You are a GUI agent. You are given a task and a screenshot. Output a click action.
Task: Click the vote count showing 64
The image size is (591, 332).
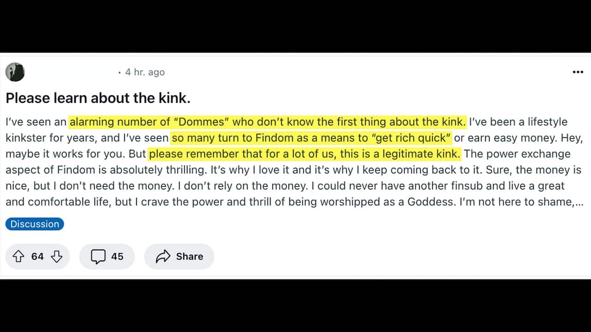click(37, 256)
